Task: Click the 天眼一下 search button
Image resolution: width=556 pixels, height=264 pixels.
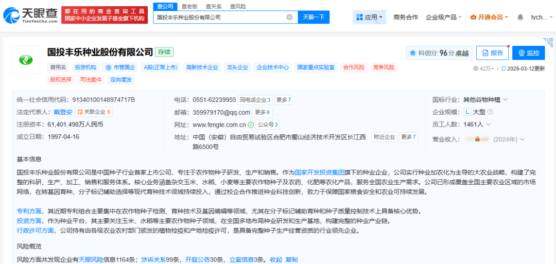Action: pos(314,17)
